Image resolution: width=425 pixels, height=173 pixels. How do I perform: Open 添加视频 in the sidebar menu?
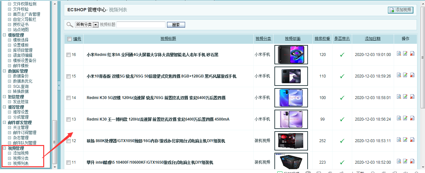(21, 153)
